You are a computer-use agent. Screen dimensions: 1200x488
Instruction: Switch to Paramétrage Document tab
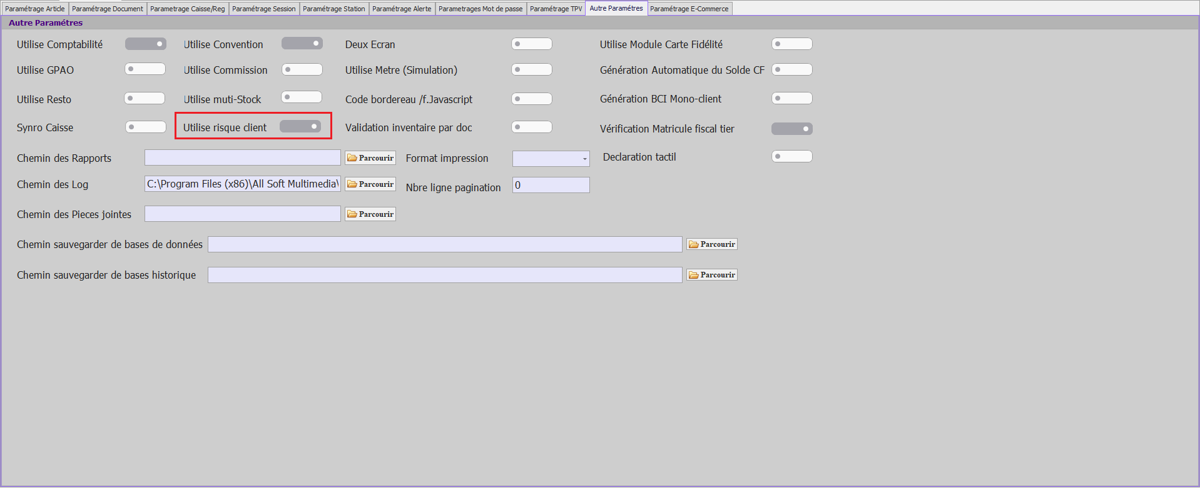click(x=108, y=9)
